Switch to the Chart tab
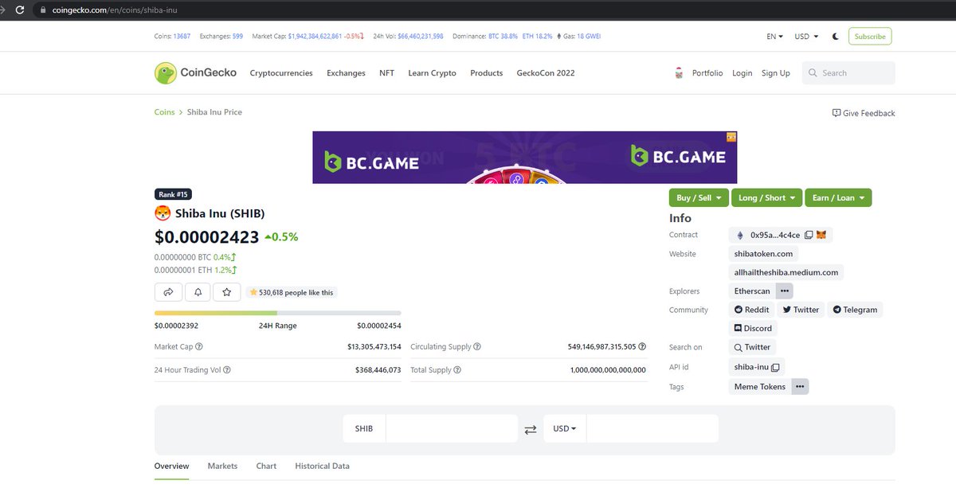This screenshot has width=956, height=488. (x=266, y=466)
